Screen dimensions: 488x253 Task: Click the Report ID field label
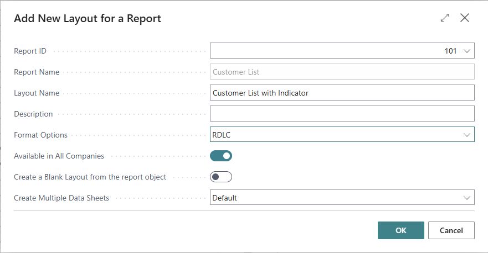tap(30, 51)
